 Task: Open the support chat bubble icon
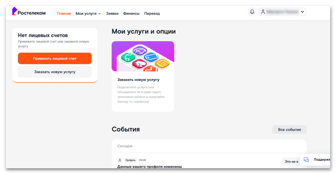(x=306, y=159)
